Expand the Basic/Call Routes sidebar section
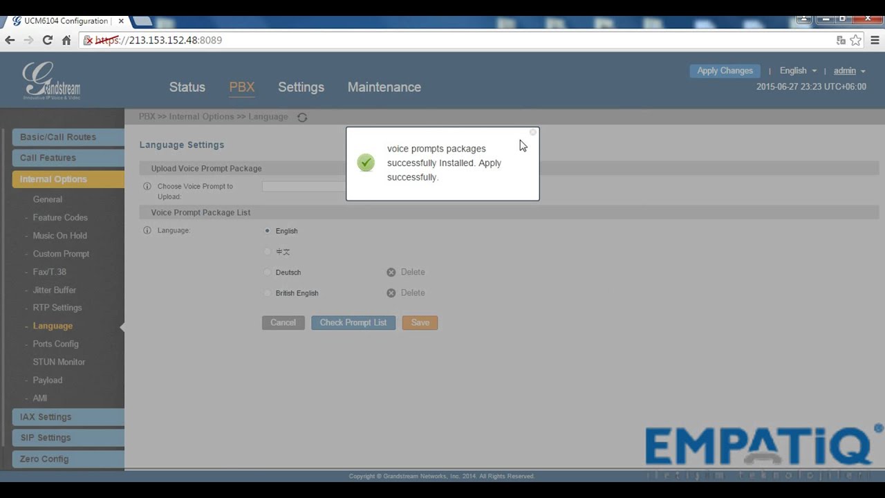This screenshot has height=498, width=885. click(68, 137)
